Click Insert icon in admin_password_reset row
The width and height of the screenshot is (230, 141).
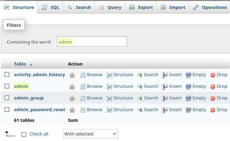[165, 110]
